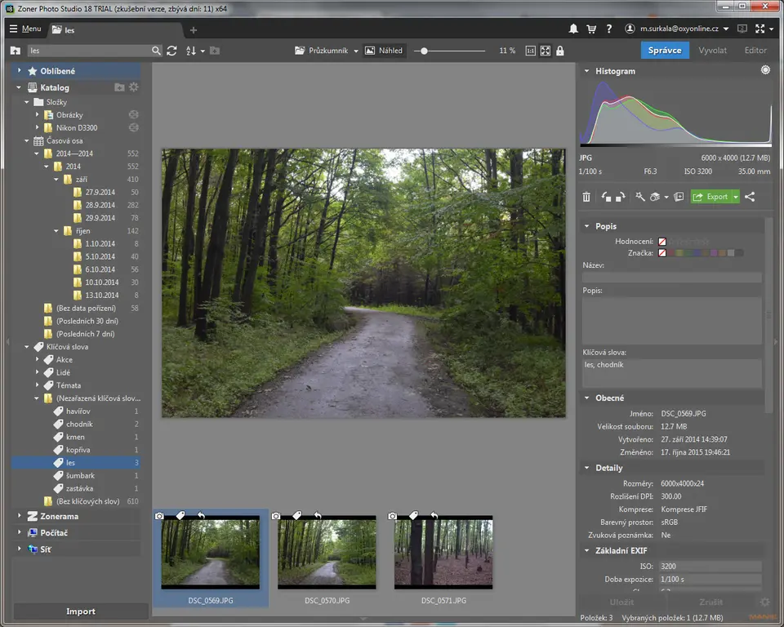Rotate the photo right
784x627 pixels.
coord(621,197)
